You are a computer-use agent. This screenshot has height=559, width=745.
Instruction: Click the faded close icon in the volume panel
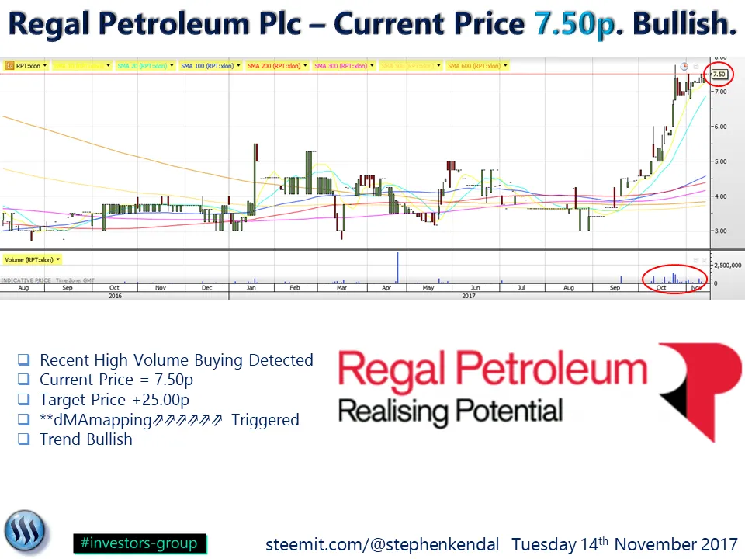tap(704, 260)
